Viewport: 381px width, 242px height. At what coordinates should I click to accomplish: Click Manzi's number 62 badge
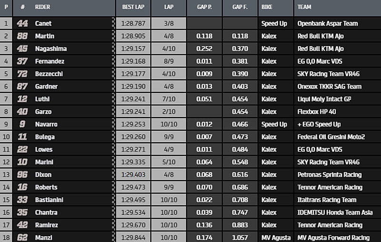click(x=22, y=237)
